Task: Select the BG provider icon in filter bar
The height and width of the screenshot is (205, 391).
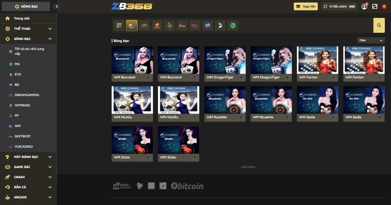Action: coord(207,25)
